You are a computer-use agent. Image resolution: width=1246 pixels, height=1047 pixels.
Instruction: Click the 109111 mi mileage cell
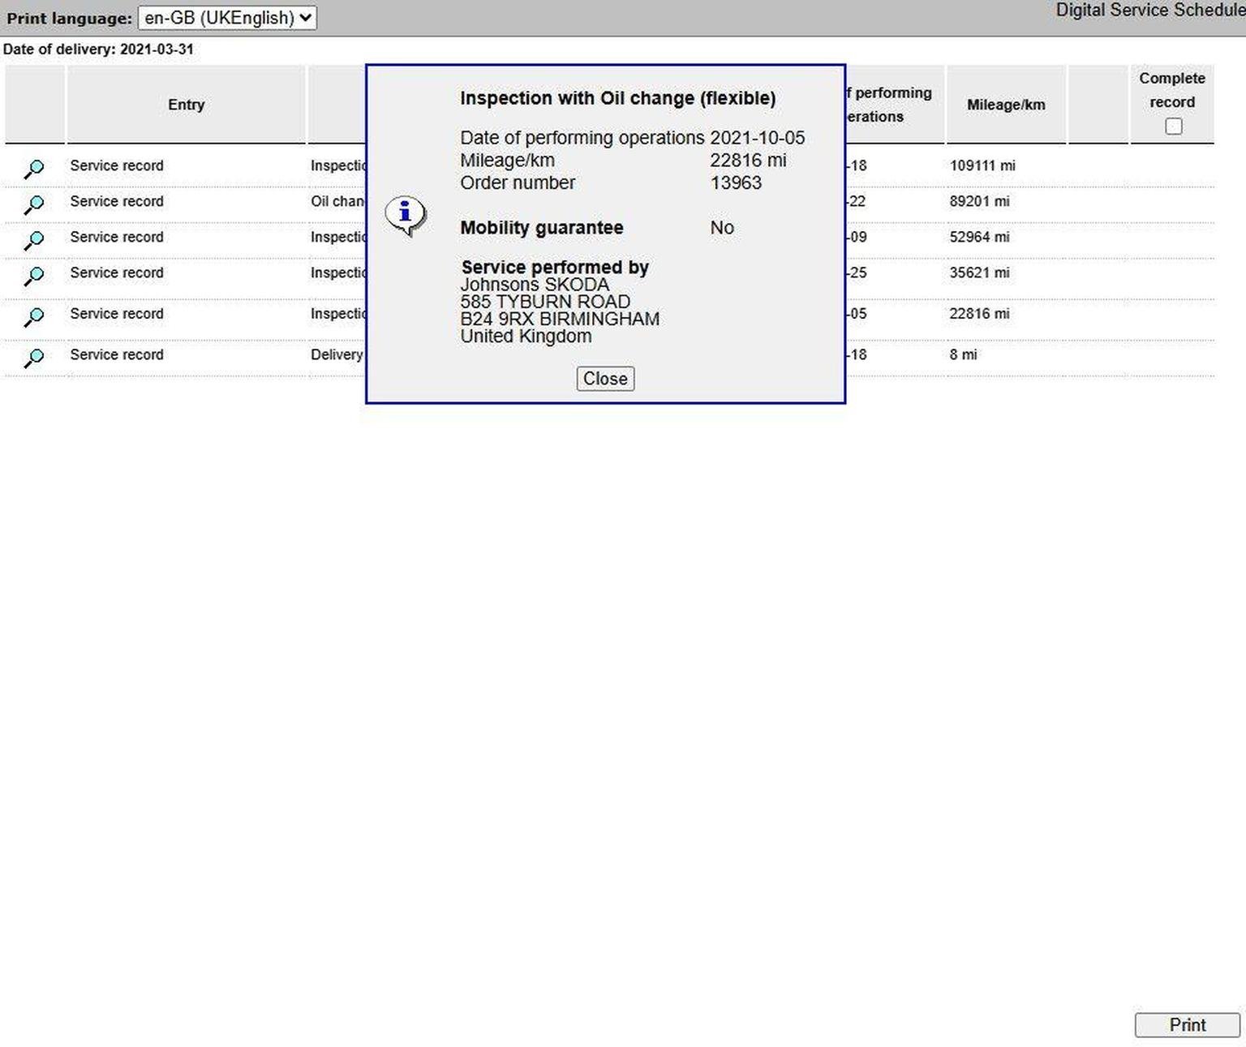(982, 165)
